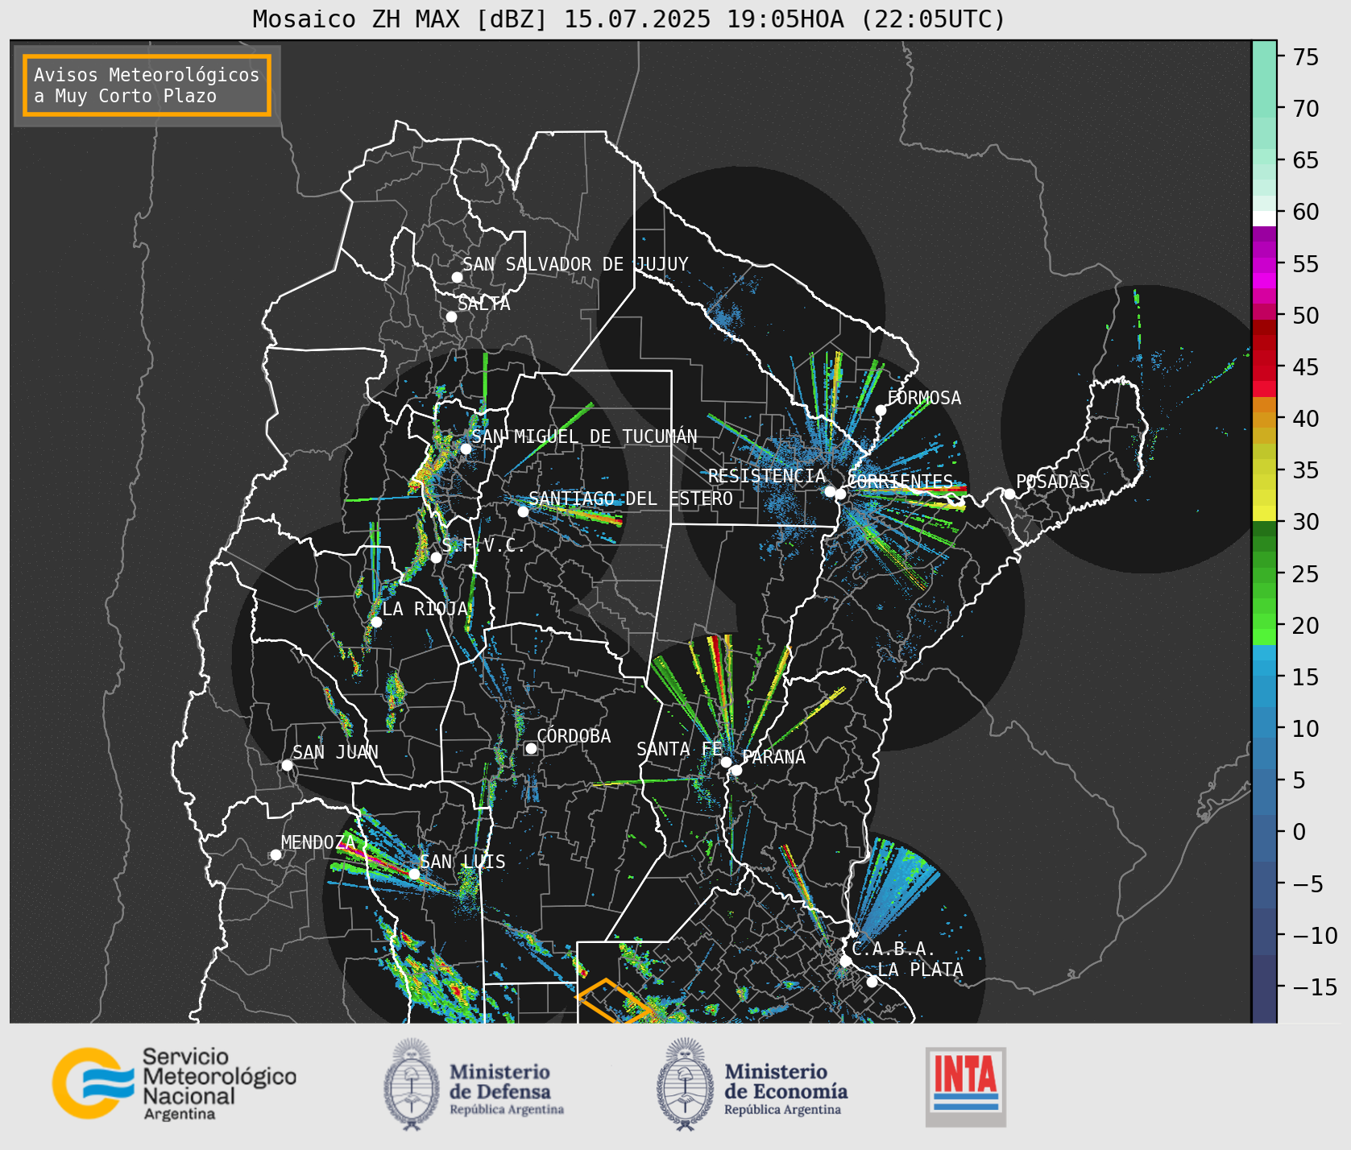Select the SAN MIGUEL DE TUCUMÁN marker
This screenshot has height=1150, width=1351.
click(466, 449)
